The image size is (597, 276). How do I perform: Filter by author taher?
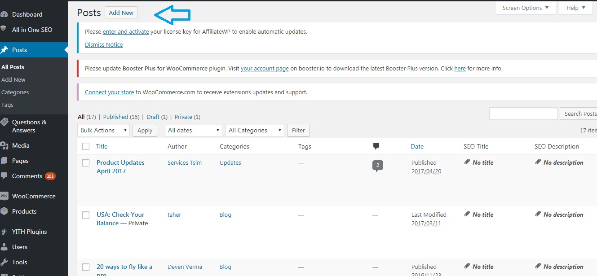pyautogui.click(x=174, y=215)
